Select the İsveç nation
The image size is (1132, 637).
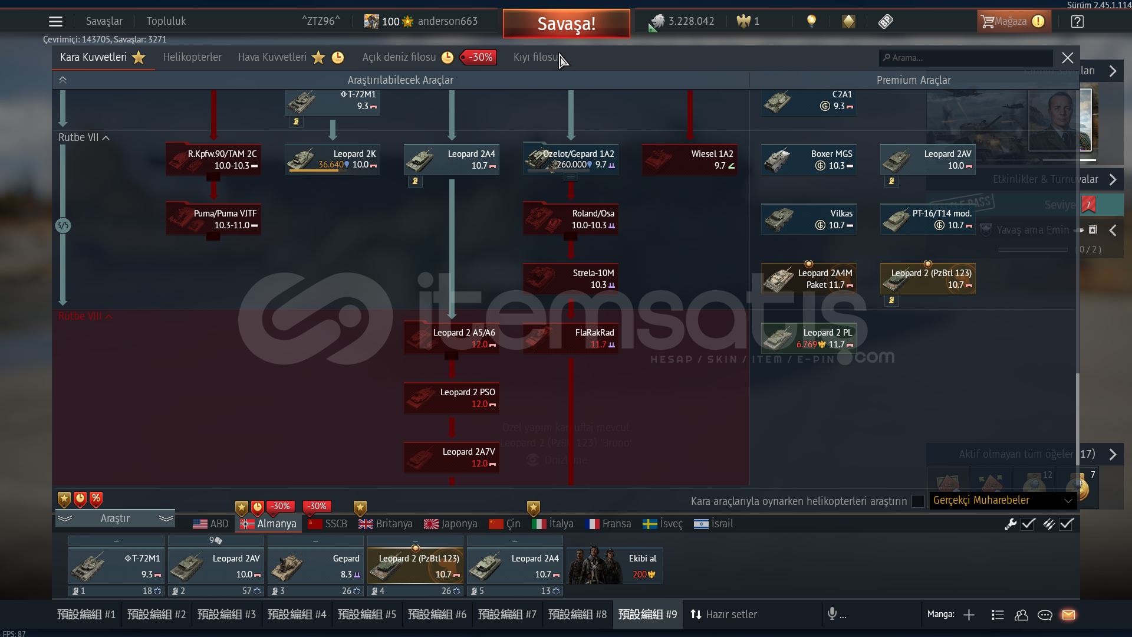663,524
